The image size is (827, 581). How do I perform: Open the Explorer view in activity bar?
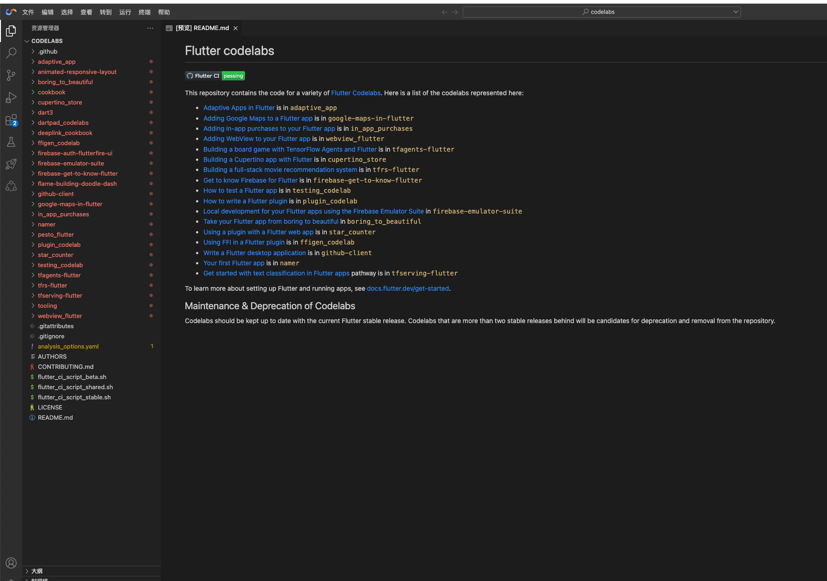(11, 31)
